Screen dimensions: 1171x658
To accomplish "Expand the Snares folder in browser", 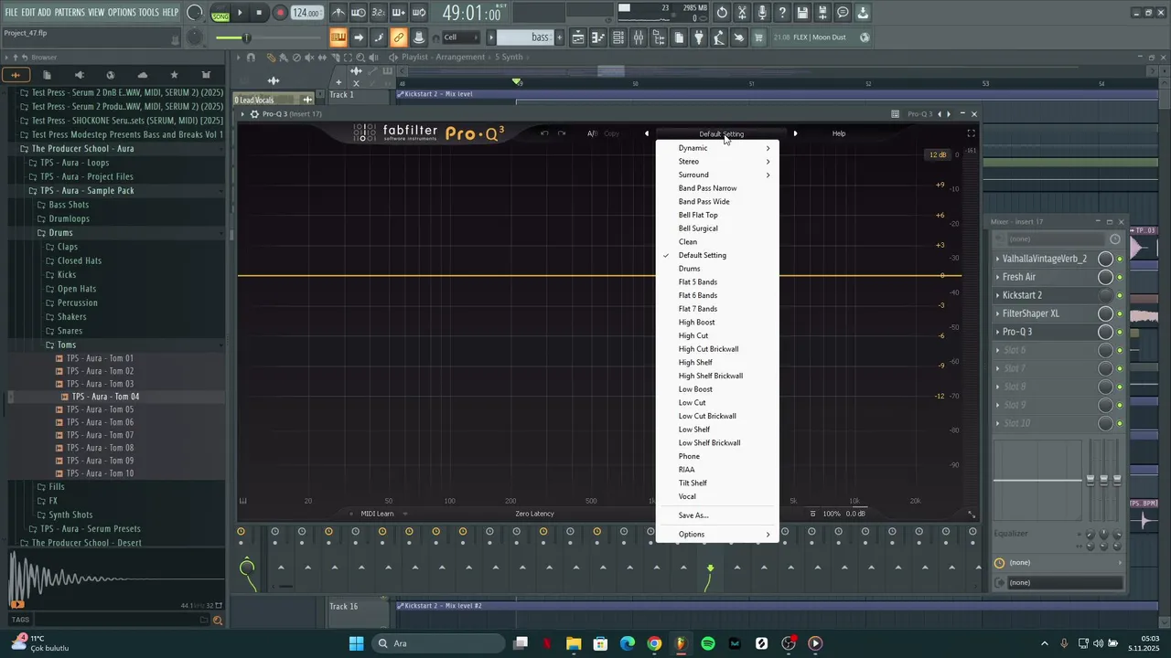I will point(70,331).
